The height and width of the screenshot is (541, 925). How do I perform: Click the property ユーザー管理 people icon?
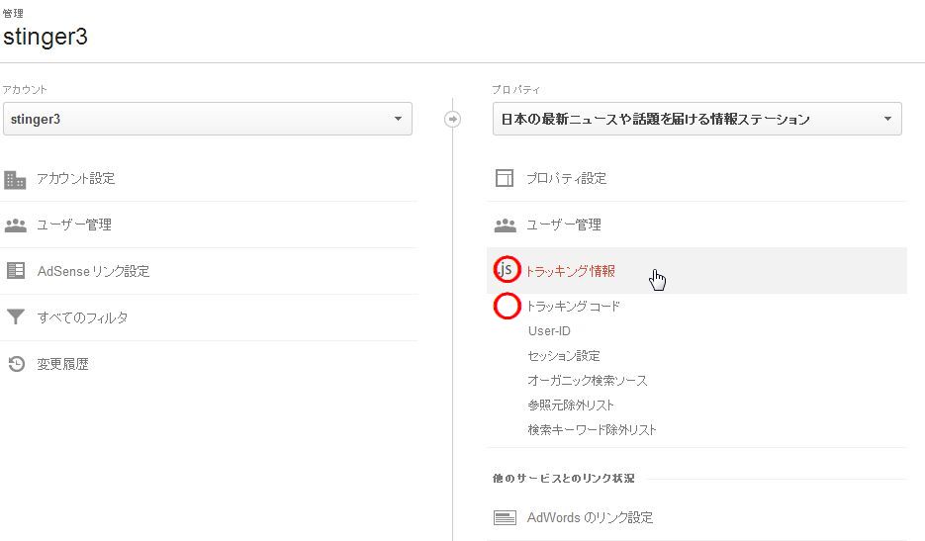click(505, 225)
